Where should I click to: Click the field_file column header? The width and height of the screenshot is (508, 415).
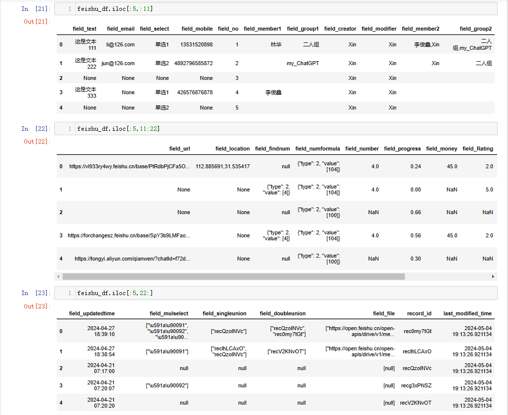tap(384, 313)
